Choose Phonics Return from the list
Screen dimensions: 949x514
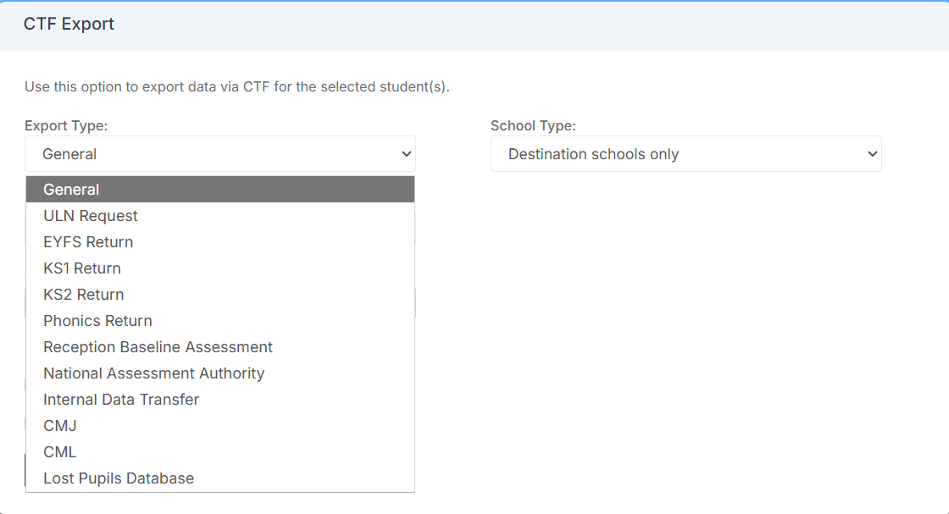coord(97,320)
